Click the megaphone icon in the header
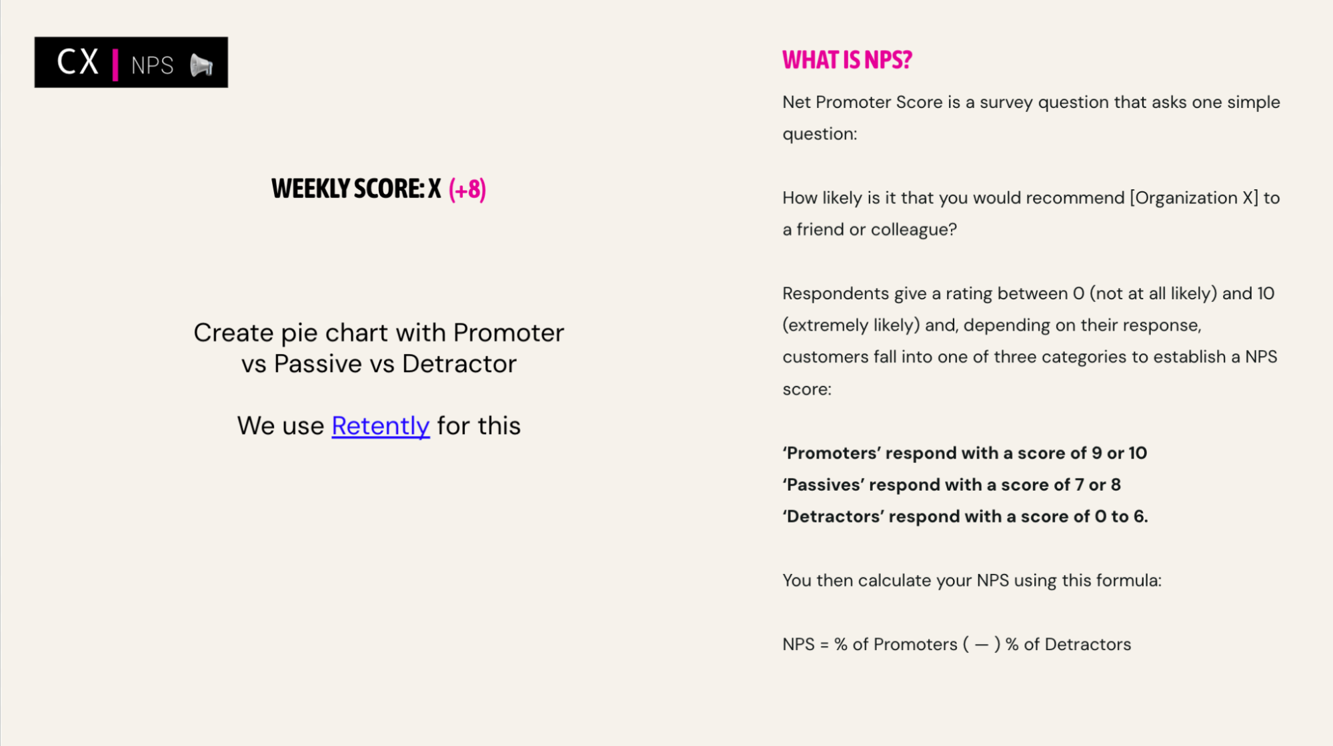Viewport: 1333px width, 746px height. [x=201, y=65]
